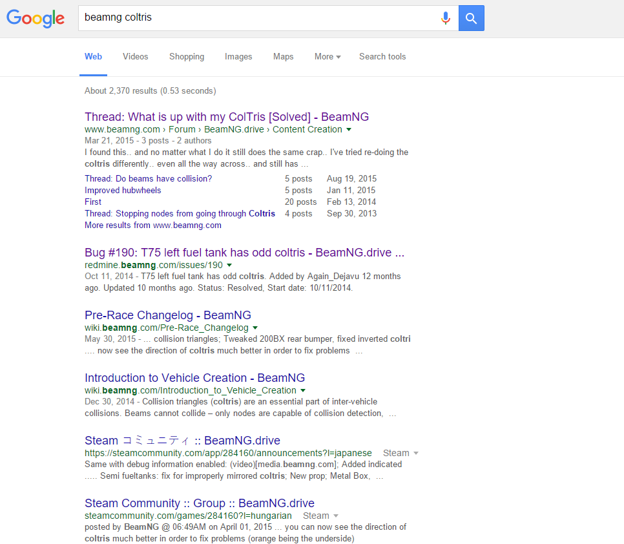Screen dimensions: 624x544
Task: Switch to the Images tab
Action: click(238, 56)
